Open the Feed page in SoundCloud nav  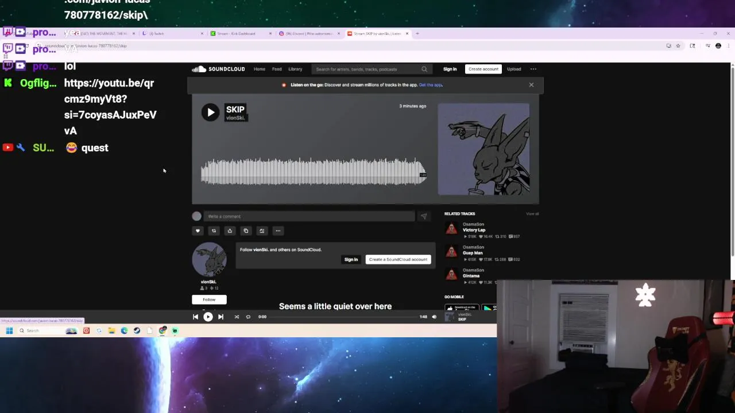277,69
